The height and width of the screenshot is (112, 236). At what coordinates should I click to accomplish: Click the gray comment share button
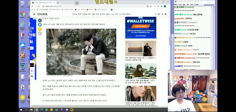(x=40, y=33)
